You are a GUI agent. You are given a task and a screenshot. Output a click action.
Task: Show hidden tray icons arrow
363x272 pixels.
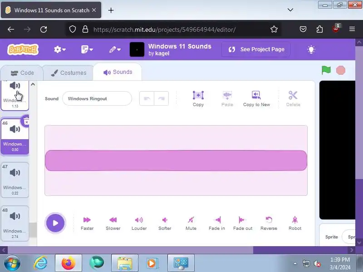point(295,263)
